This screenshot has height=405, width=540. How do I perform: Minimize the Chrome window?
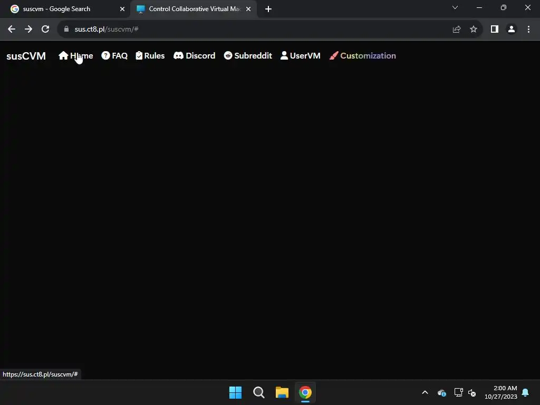tap(479, 7)
